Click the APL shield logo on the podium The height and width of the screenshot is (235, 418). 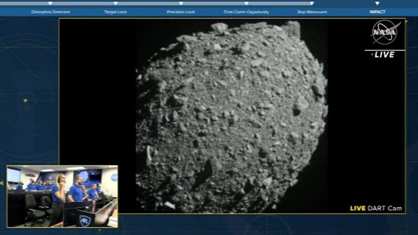84,220
